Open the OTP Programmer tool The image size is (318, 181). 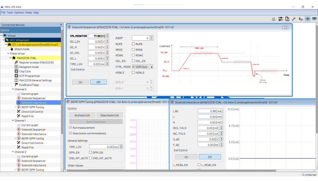tap(29, 76)
